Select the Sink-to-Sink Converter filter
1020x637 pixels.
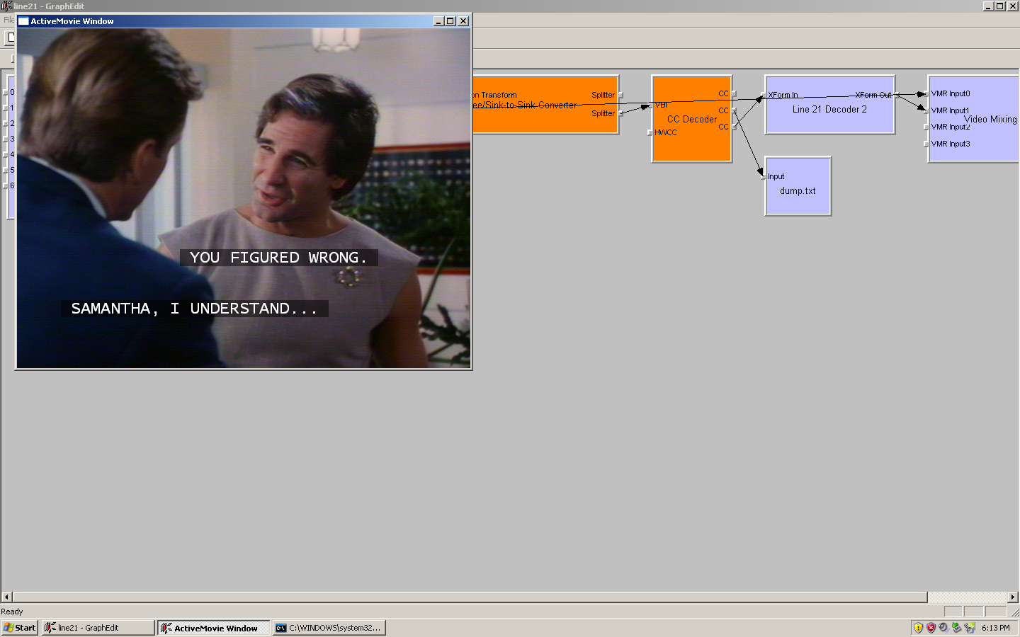coord(545,105)
